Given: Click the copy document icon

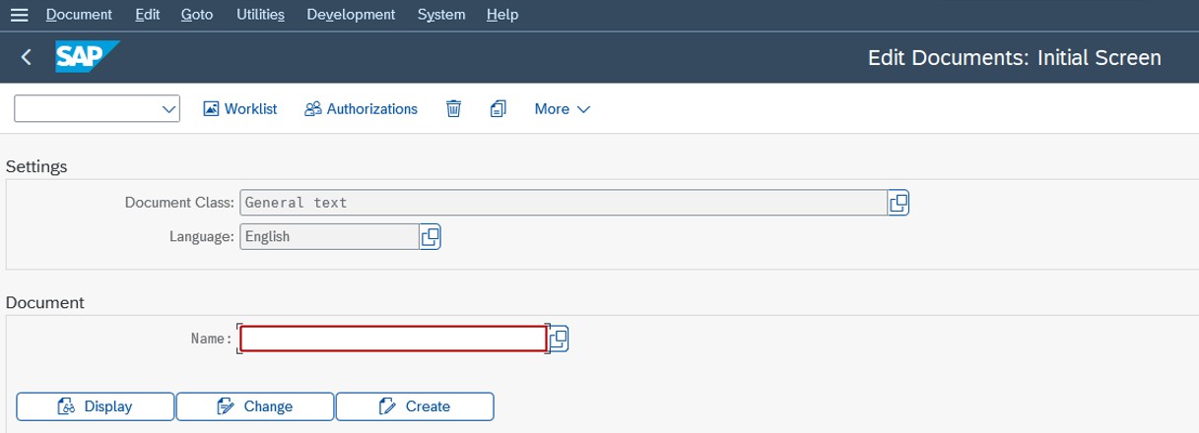Looking at the screenshot, I should pyautogui.click(x=498, y=108).
